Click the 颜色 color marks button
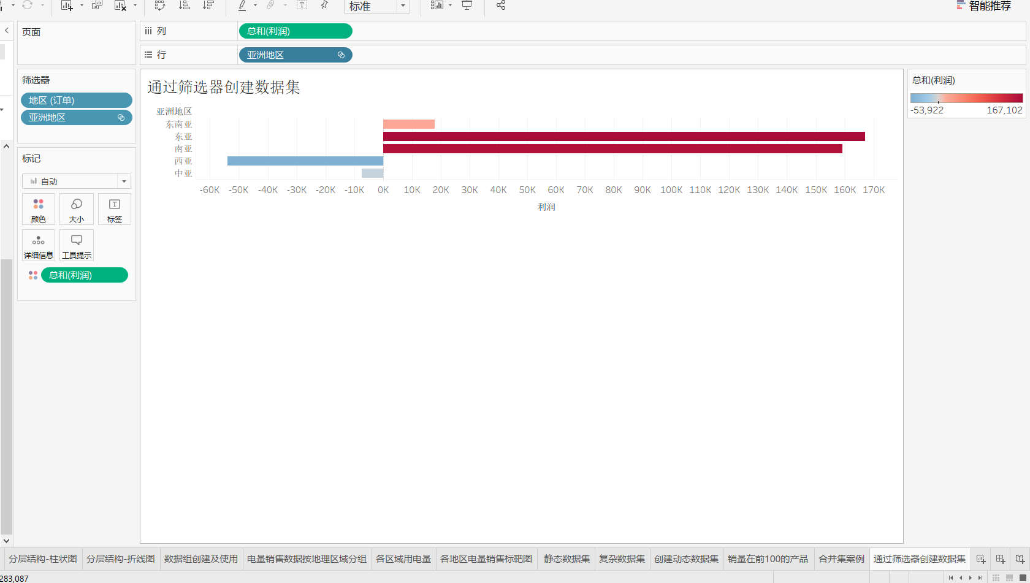The image size is (1030, 583). pyautogui.click(x=39, y=209)
